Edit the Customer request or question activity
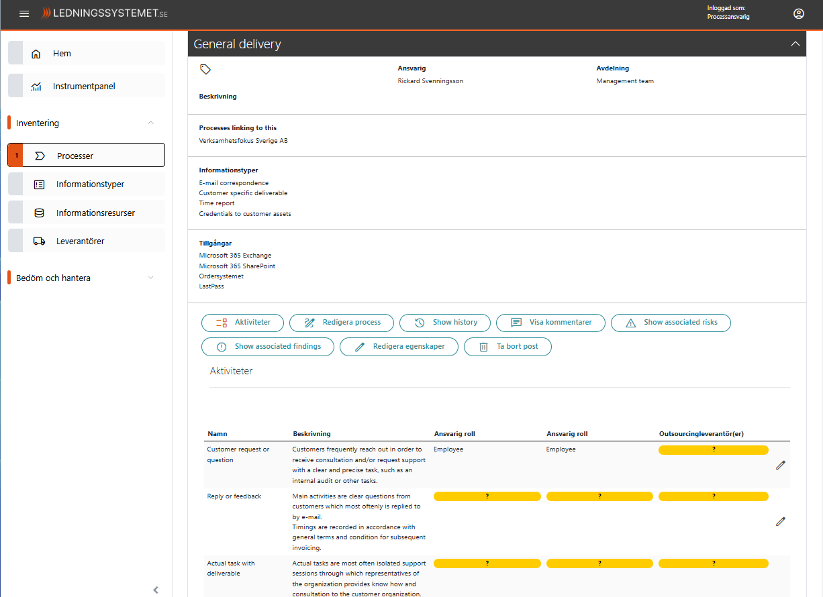Viewport: 823px width, 597px height. coord(780,465)
